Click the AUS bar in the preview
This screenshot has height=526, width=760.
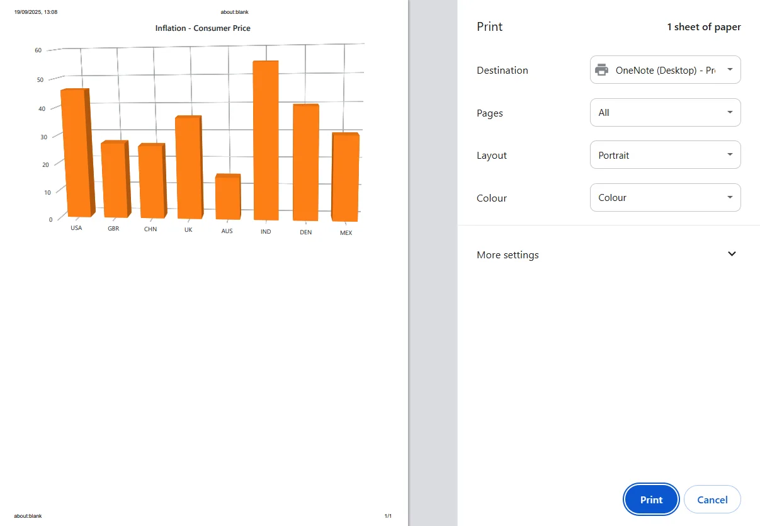click(227, 197)
